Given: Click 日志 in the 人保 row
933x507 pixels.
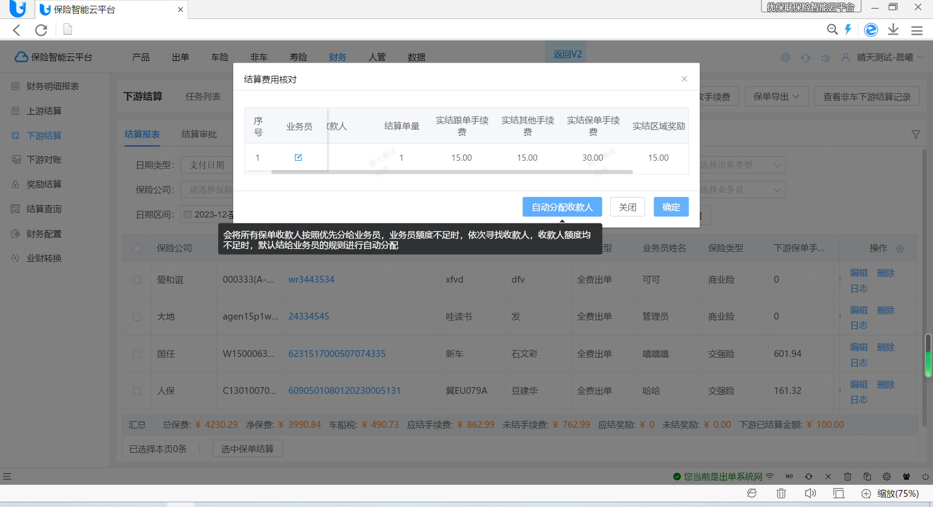Looking at the screenshot, I should coord(859,400).
